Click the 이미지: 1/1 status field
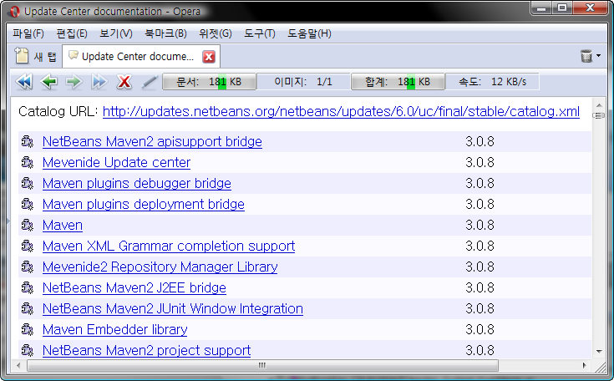This screenshot has width=614, height=381. (303, 82)
